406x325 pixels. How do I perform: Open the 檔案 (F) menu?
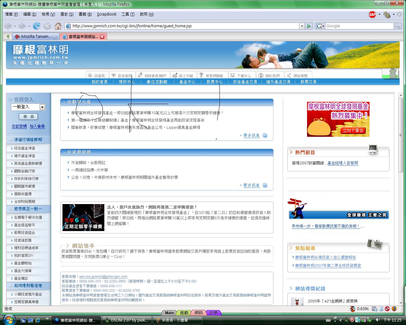coord(11,14)
